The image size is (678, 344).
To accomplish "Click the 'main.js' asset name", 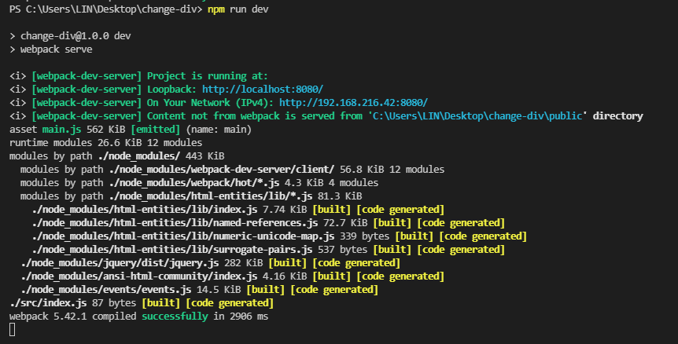I will point(61,130).
